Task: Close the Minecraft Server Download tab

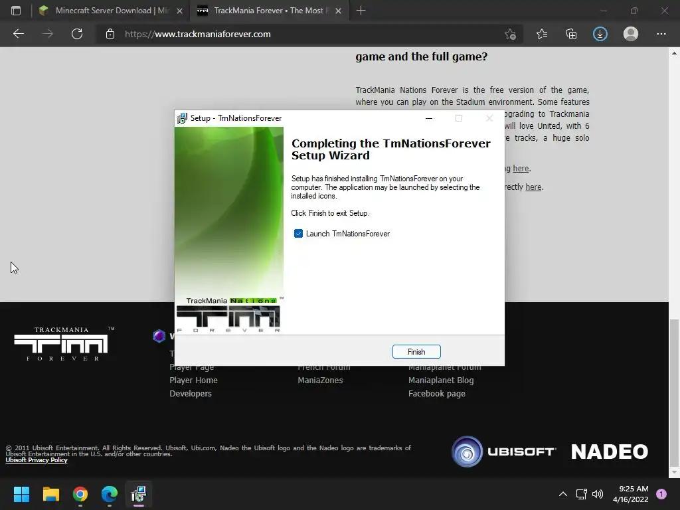Action: [179, 11]
